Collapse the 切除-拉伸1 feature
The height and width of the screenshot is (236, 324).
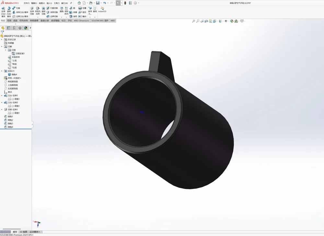2,110
